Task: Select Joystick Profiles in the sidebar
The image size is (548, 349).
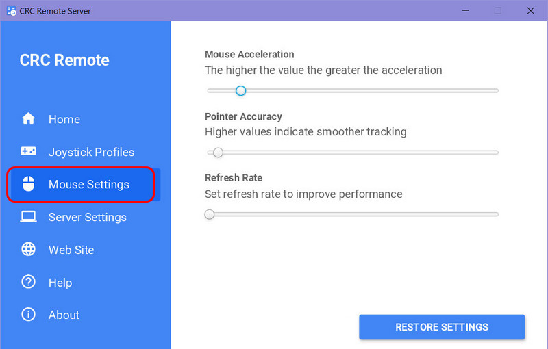Action: tap(91, 152)
